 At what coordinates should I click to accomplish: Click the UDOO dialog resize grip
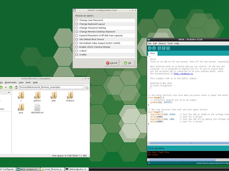(x=136, y=67)
